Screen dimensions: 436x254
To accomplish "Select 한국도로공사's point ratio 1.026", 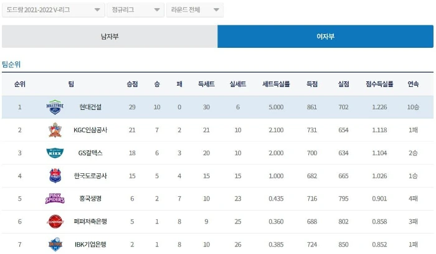I will coord(379,176).
